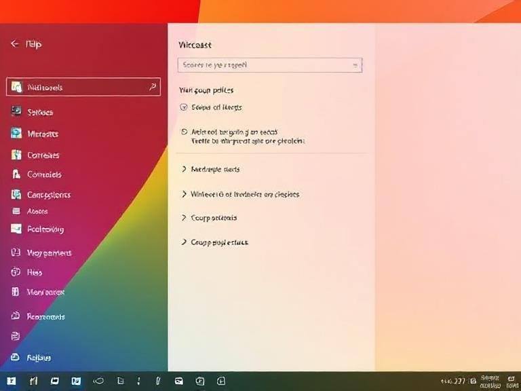Open the third taskbar icon from left

tap(54, 381)
